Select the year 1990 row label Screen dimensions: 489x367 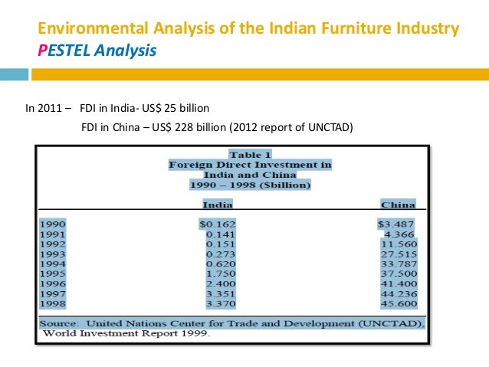coord(53,224)
